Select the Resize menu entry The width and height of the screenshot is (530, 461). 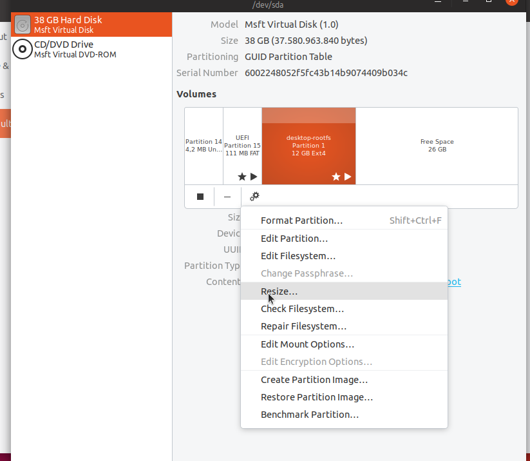tap(344, 291)
